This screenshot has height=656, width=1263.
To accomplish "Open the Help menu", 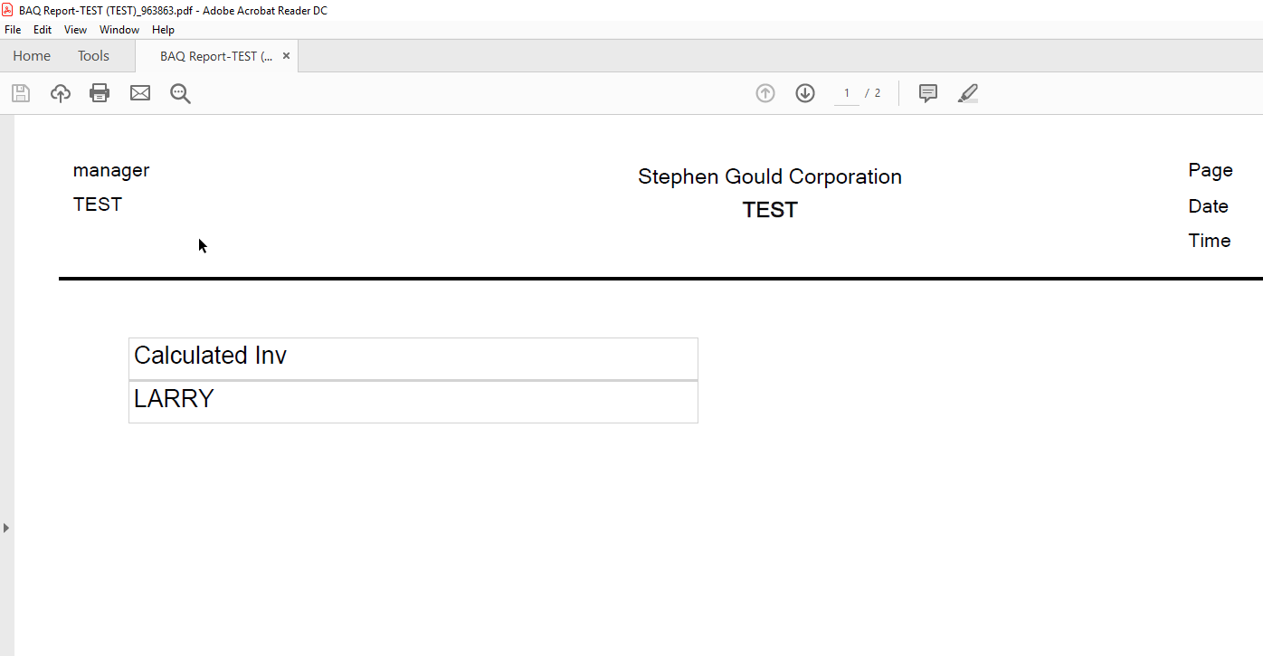I will [x=163, y=30].
